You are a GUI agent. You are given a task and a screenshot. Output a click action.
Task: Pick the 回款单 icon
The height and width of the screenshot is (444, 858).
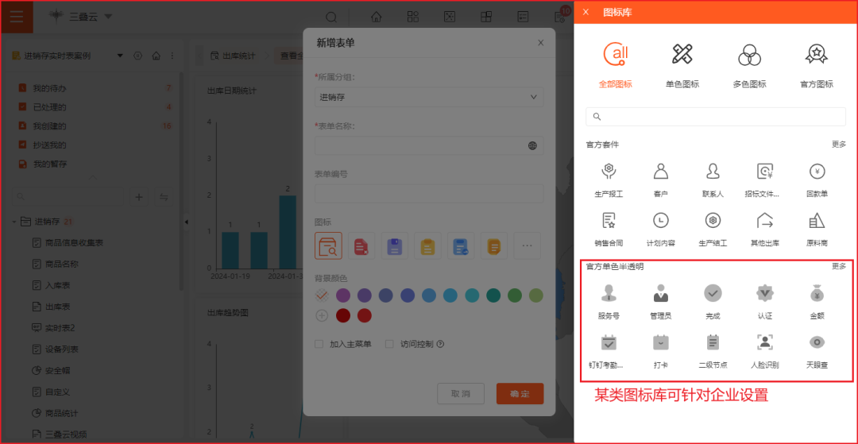click(817, 172)
